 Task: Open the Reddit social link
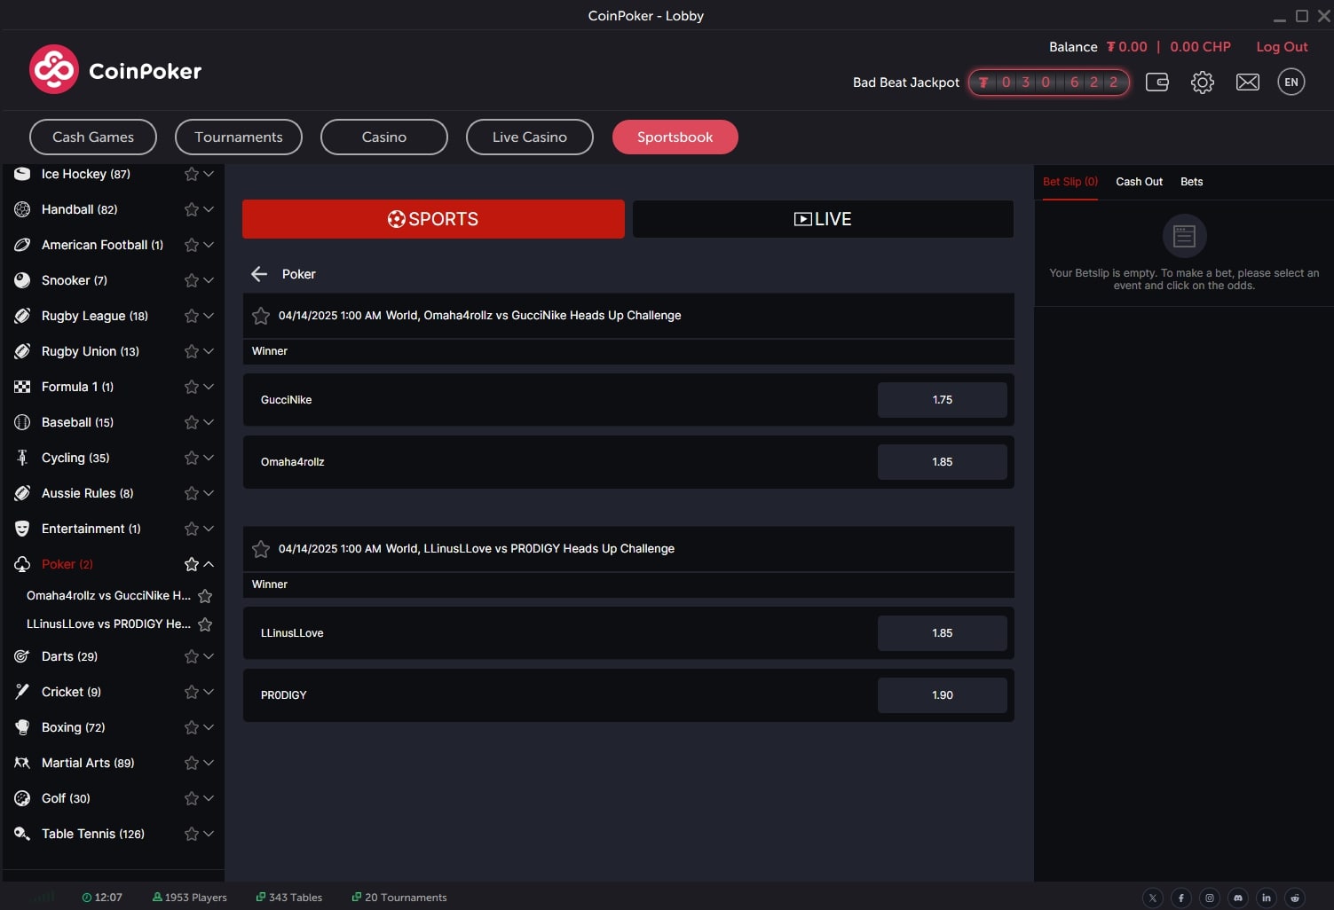[1295, 898]
